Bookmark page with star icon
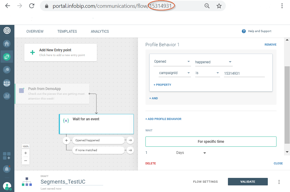290x192 pixels. 219,6
